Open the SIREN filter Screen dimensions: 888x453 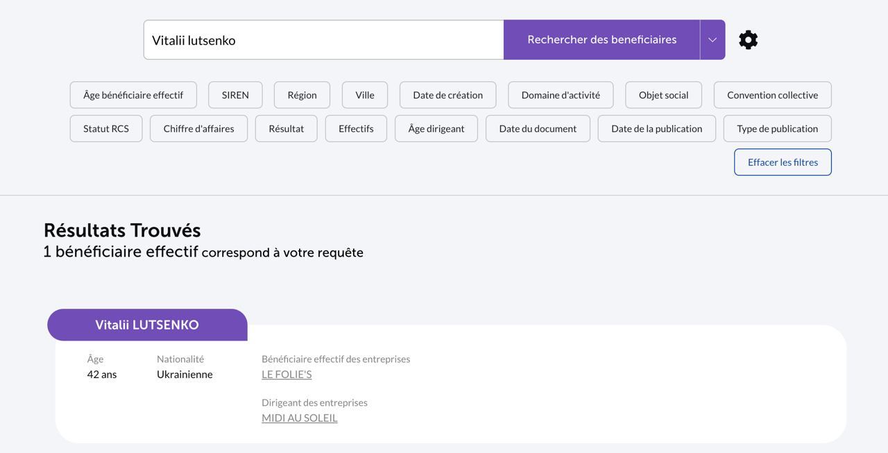(235, 95)
